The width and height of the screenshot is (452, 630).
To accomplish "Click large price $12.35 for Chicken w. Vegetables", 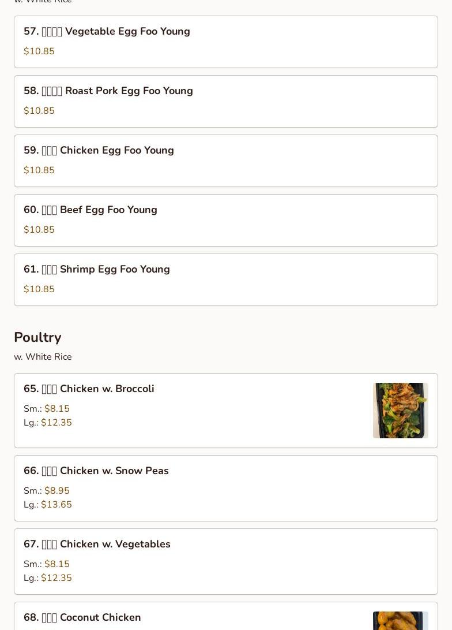I will click(56, 578).
